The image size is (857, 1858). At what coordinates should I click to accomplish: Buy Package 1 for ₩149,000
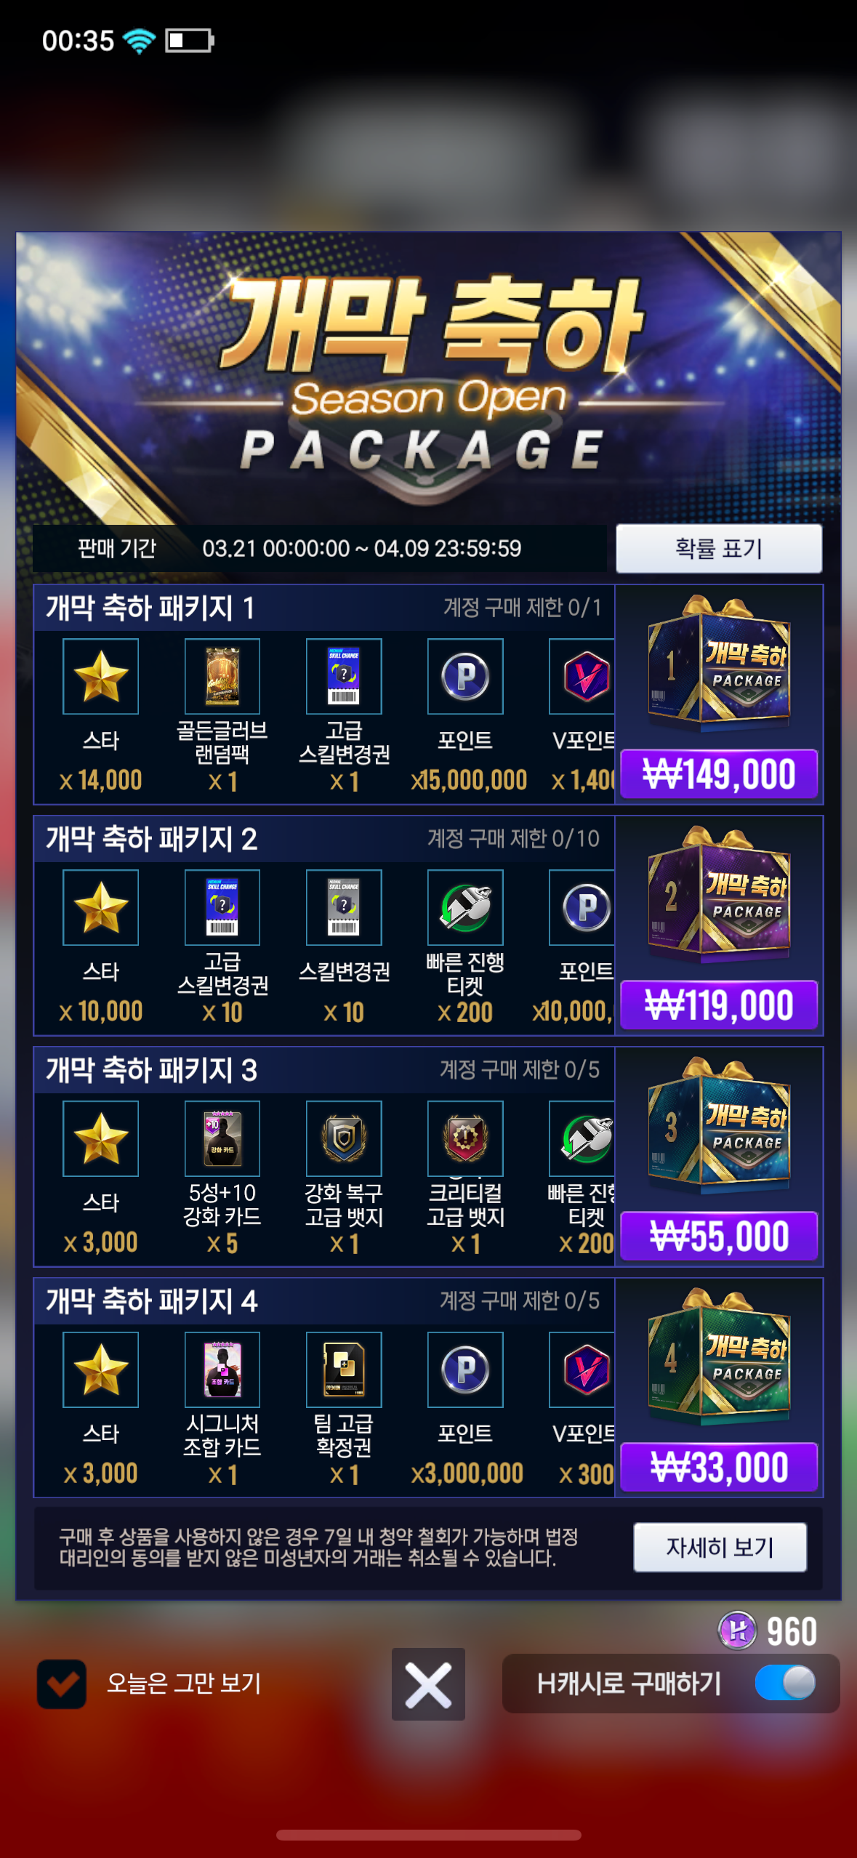pyautogui.click(x=719, y=773)
